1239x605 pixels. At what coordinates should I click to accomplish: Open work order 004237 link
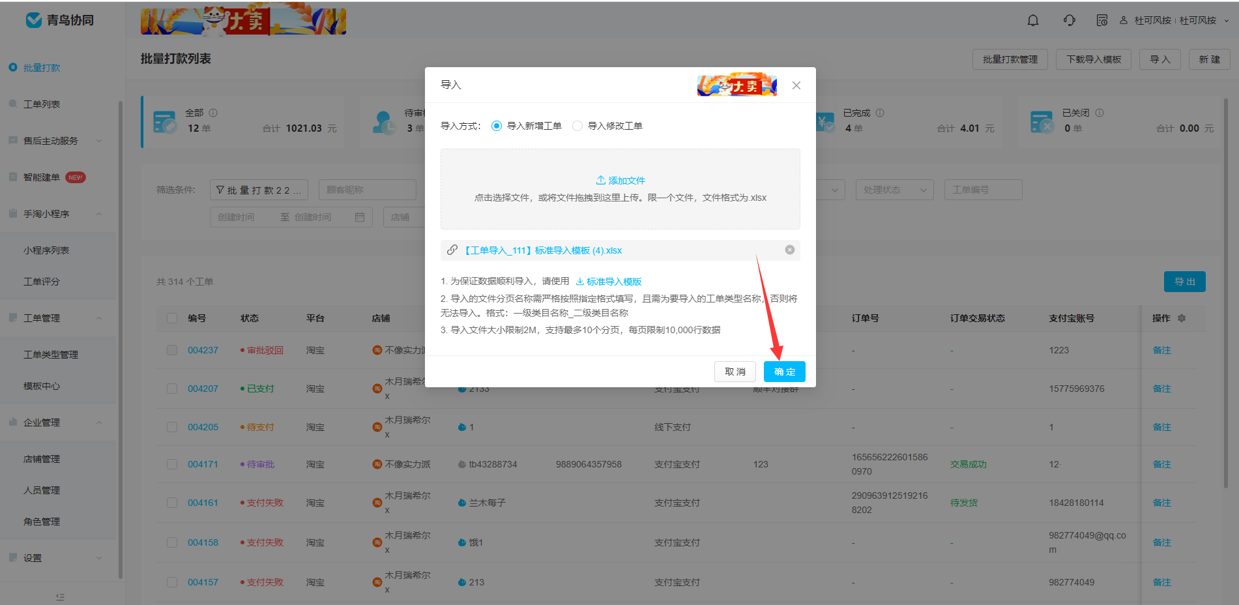[203, 350]
